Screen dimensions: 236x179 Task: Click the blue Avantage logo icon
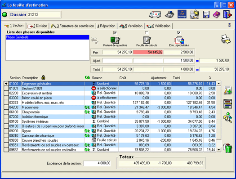pos(182,14)
